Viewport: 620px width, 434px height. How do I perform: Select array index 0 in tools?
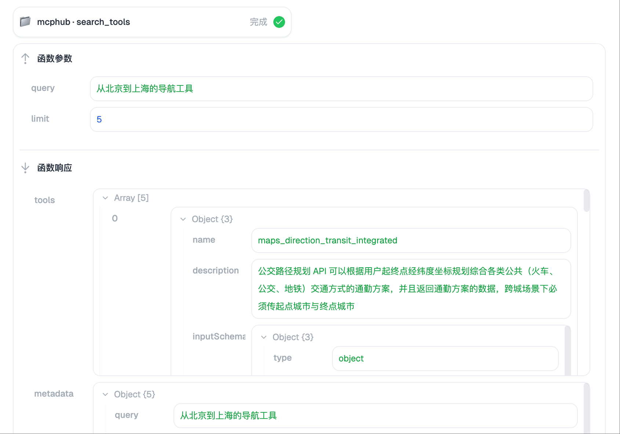115,218
